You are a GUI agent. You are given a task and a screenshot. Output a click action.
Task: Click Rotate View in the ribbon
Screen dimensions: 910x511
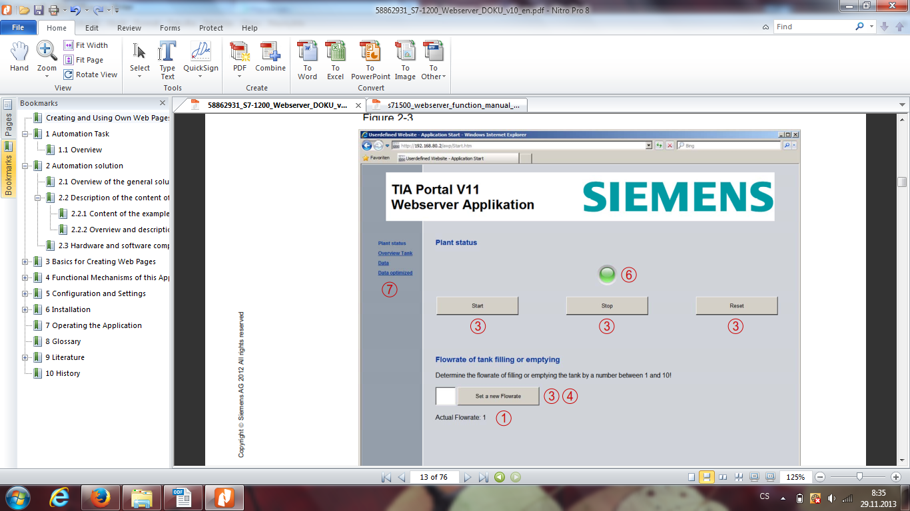click(91, 75)
